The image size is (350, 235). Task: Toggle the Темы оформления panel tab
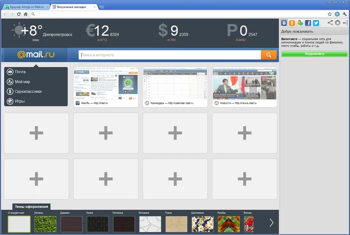31,206
